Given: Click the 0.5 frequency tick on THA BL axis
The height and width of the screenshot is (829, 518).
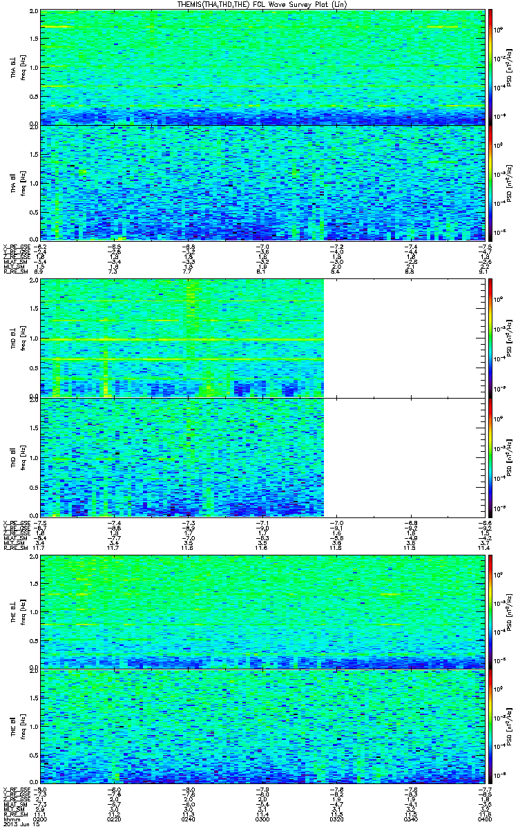Looking at the screenshot, I should tap(34, 96).
